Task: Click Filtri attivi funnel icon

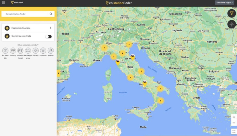Action: coord(12,3)
